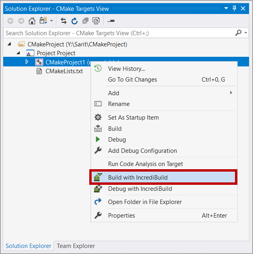The image size is (253, 254).
Task: Click the Home icon in the toolbar
Action: [x=32, y=21]
